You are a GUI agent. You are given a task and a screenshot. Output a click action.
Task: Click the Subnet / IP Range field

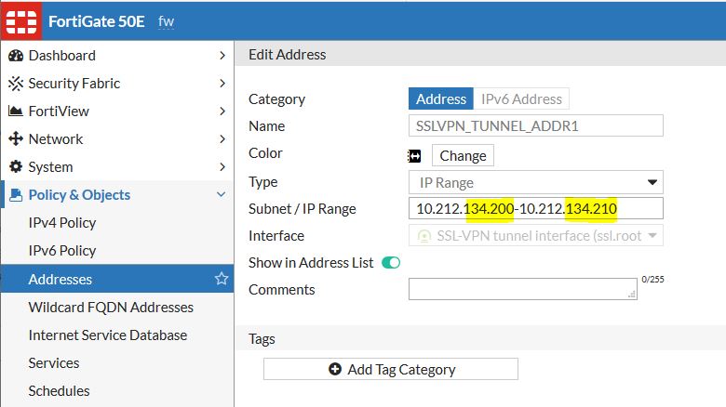pyautogui.click(x=536, y=208)
